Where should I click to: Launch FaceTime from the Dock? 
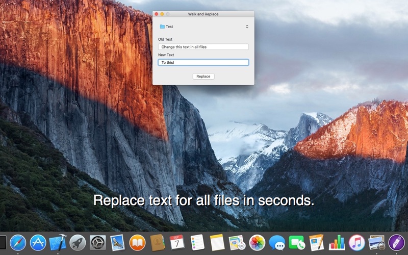(297, 243)
